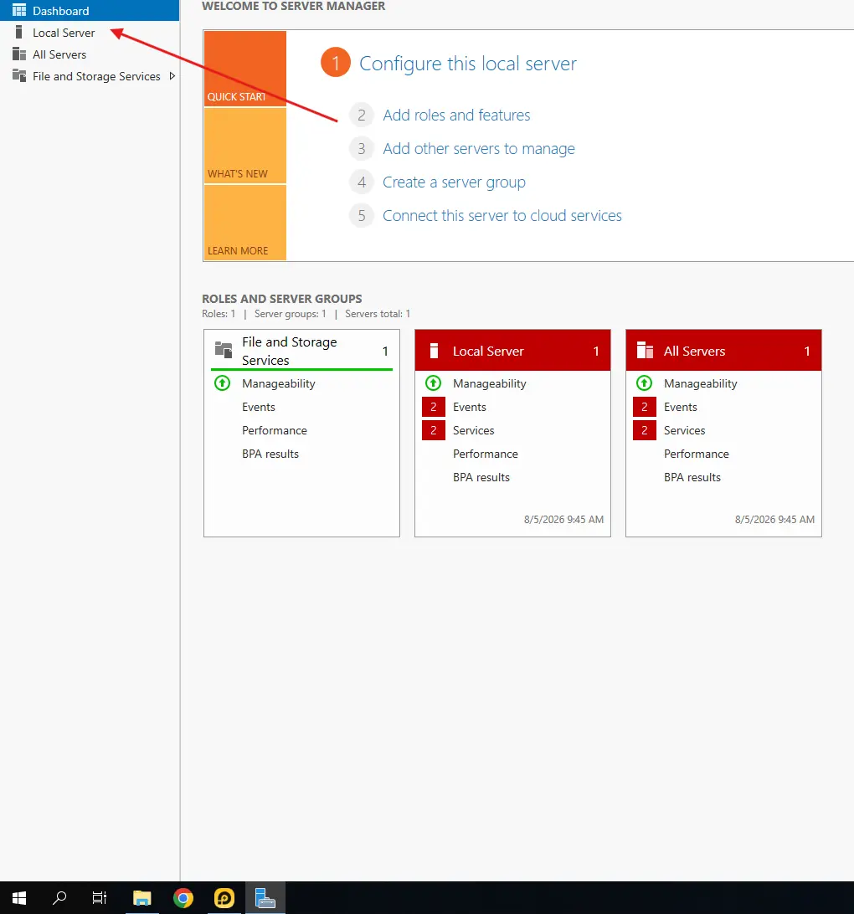
Task: Click red Events count badge in Local Server tile
Action: (433, 407)
